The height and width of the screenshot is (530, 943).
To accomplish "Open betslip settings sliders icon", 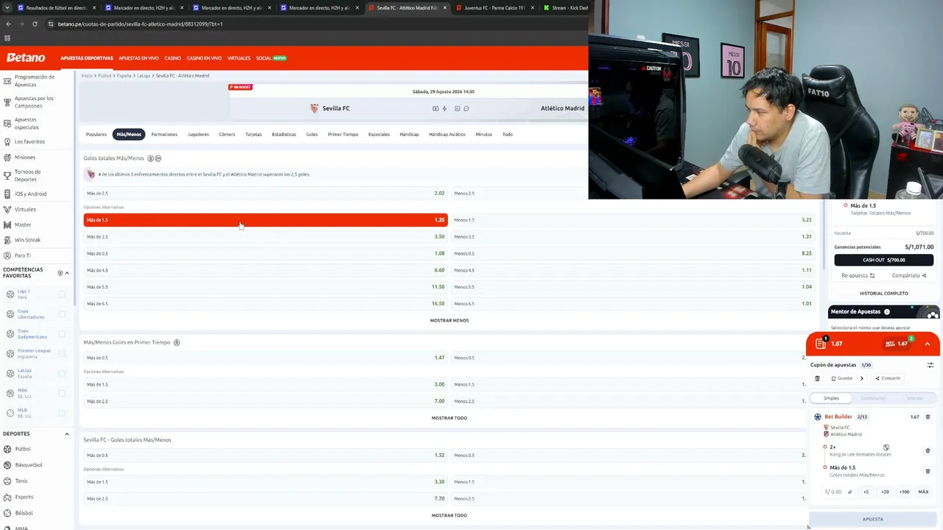I will pos(930,365).
